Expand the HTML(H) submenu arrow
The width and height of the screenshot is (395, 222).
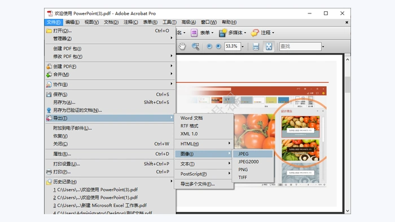[229, 143]
